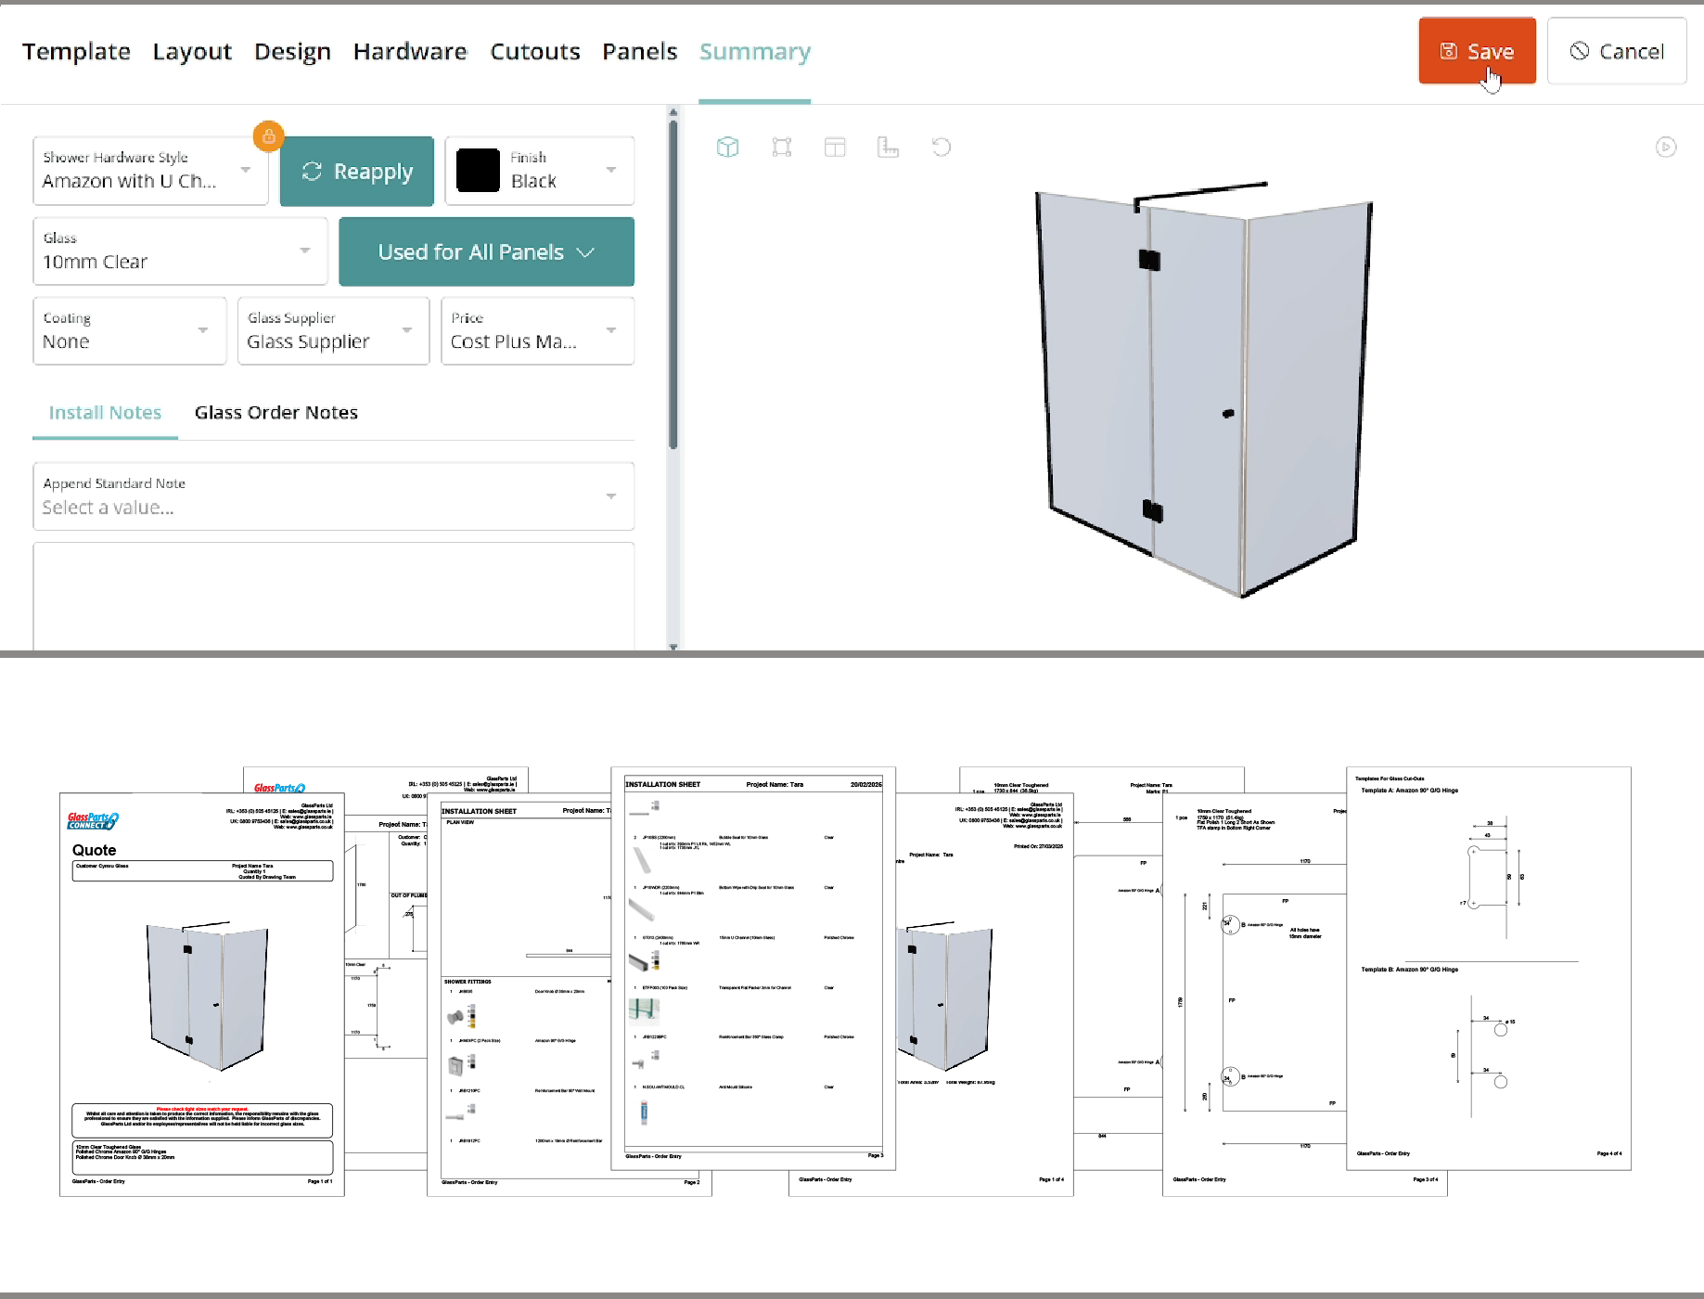Image resolution: width=1704 pixels, height=1299 pixels.
Task: Switch to the Design tab
Action: 292,52
